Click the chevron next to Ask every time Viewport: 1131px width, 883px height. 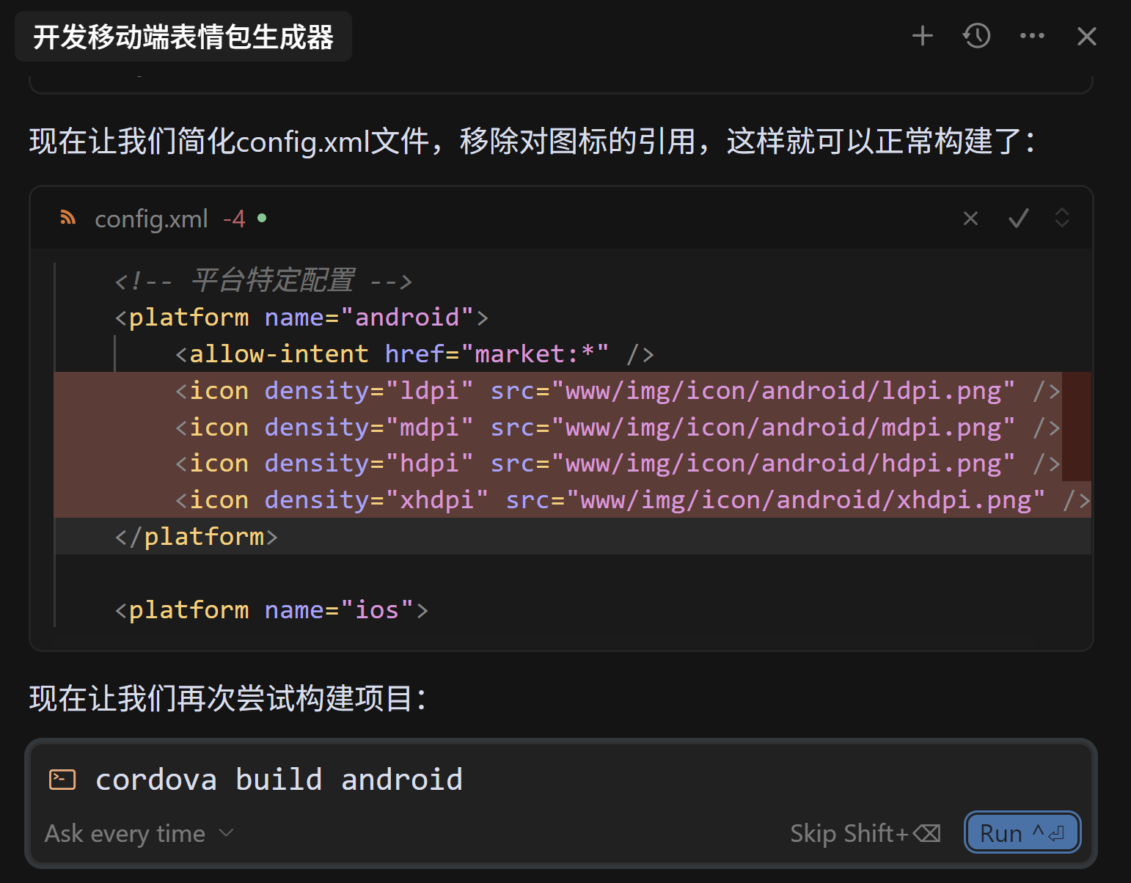click(226, 833)
